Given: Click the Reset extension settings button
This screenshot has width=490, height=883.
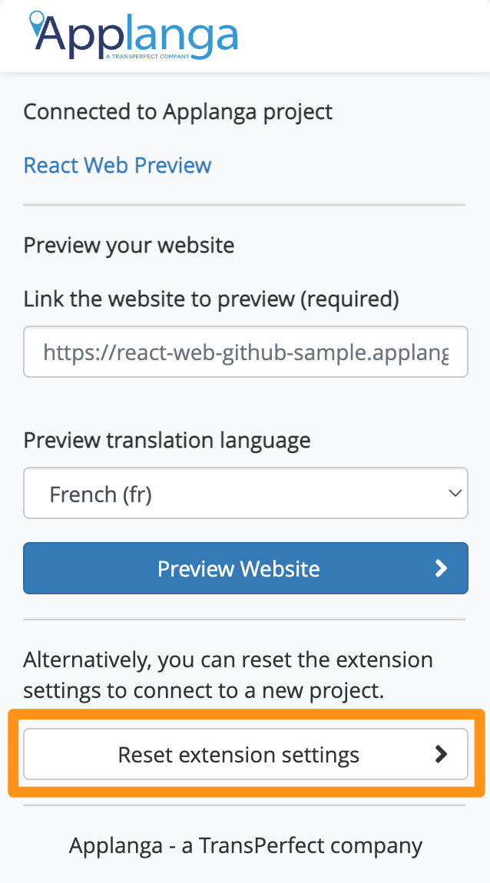Looking at the screenshot, I should [246, 754].
